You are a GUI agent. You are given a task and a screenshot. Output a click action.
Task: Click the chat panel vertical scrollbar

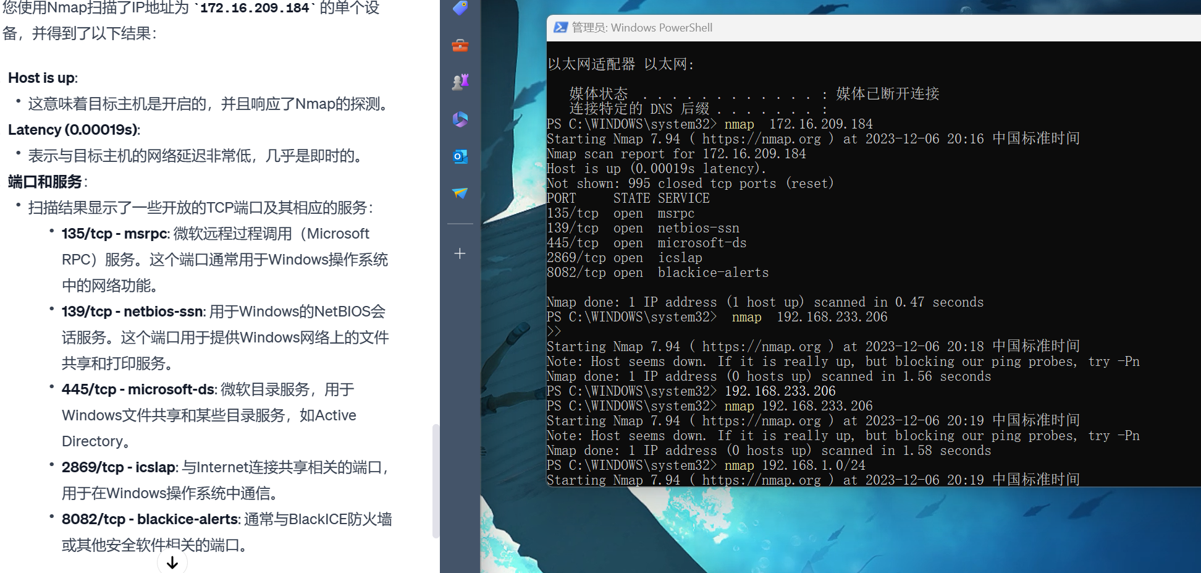[x=436, y=481]
